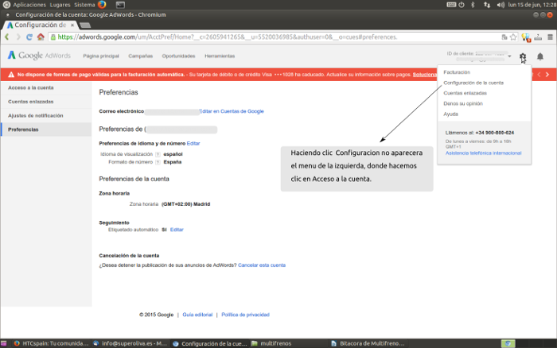557x348 pixels.
Task: Click the Firefox icon in the top panel
Action: point(102,5)
